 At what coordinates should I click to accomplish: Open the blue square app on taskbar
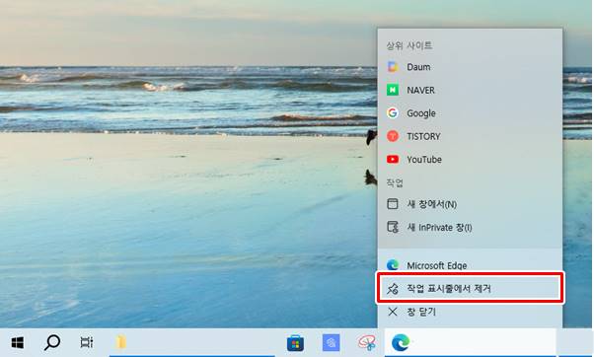click(x=331, y=343)
